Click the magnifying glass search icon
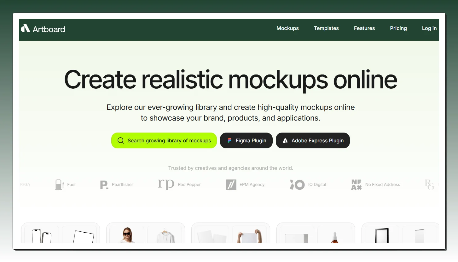Screen dimensions: 458x262 point(120,140)
